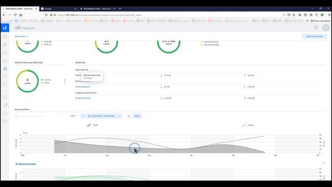Open Firefox hamburger menu
The image size is (332, 187).
[329, 15]
